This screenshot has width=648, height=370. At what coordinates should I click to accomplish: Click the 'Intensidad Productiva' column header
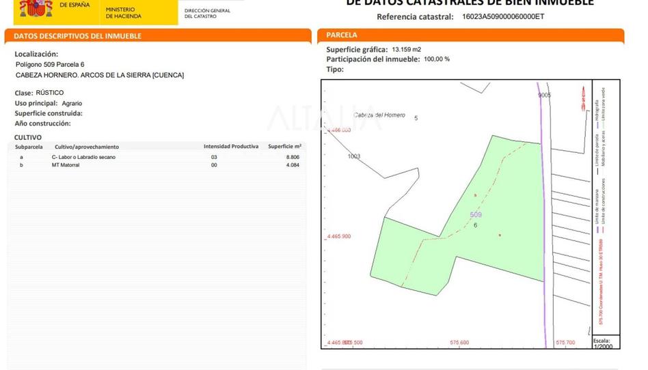230,146
